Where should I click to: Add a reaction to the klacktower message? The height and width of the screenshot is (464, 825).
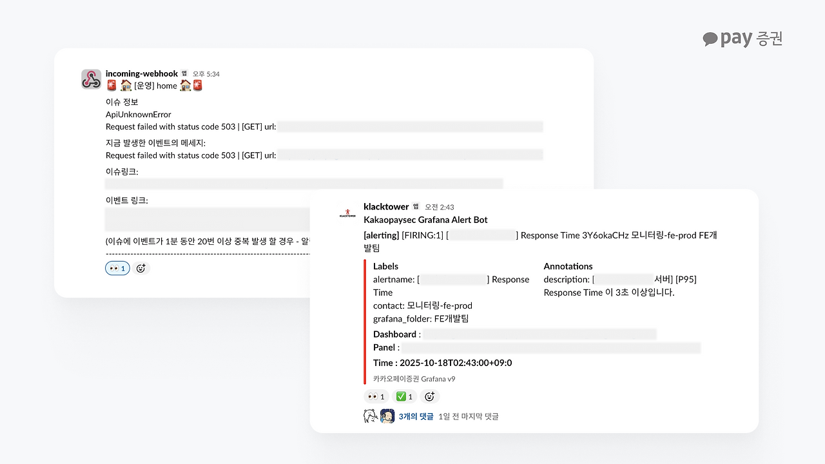pyautogui.click(x=430, y=396)
